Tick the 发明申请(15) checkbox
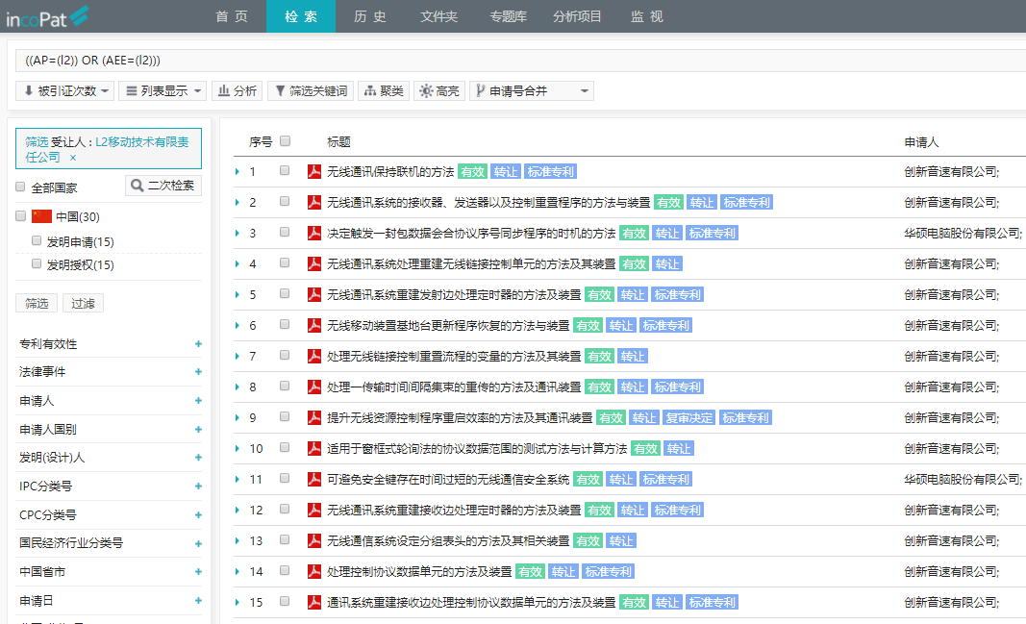This screenshot has width=1026, height=624. point(37,240)
